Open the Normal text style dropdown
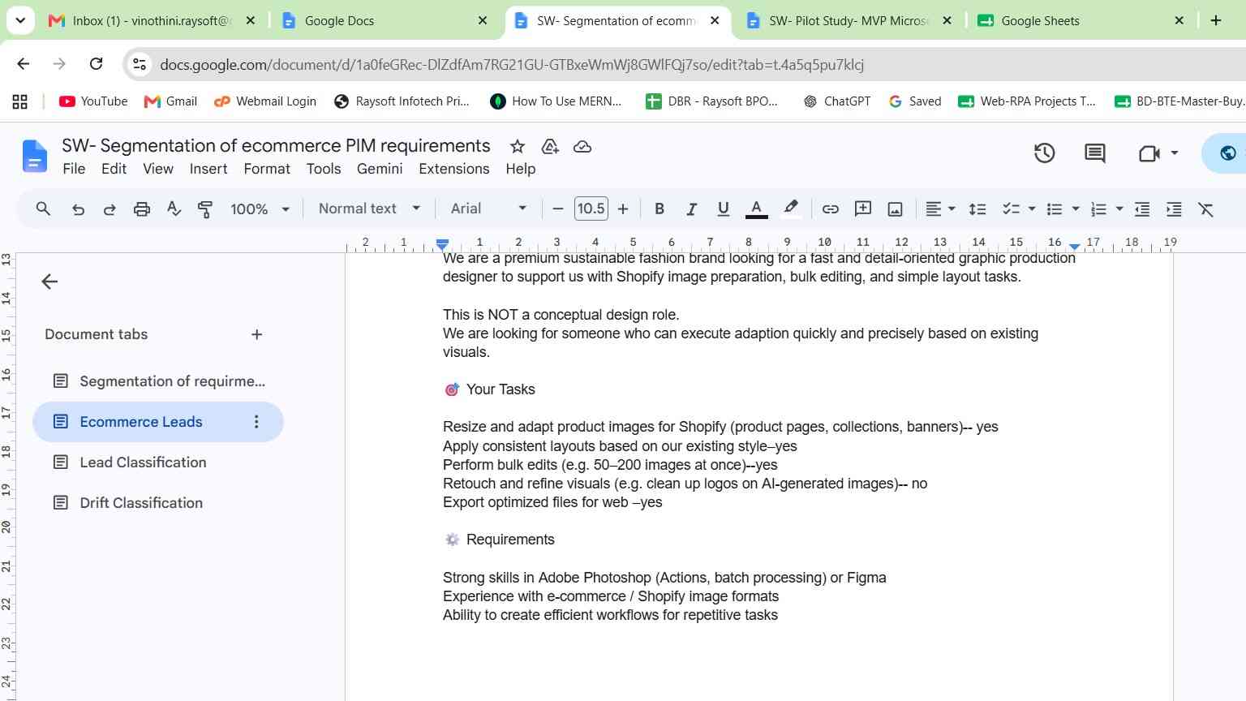1246x701 pixels. tap(369, 209)
